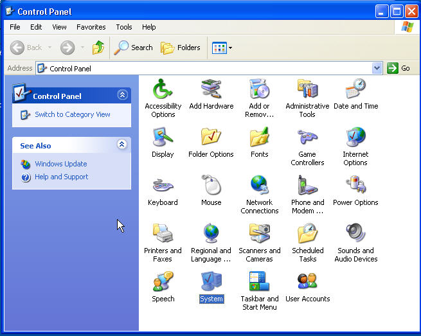Select the Display applet icon

163,137
